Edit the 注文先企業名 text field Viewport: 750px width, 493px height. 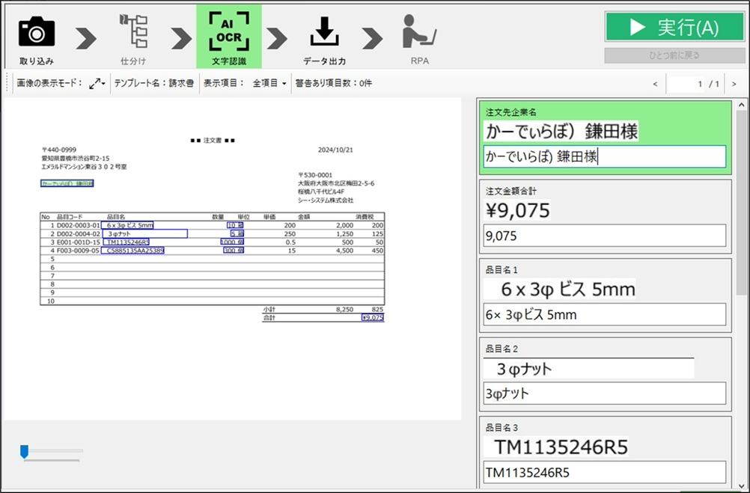tap(605, 156)
